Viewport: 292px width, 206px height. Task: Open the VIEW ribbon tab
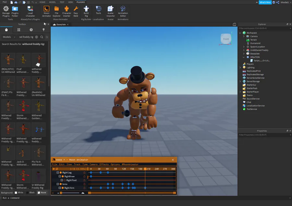point(70,2)
